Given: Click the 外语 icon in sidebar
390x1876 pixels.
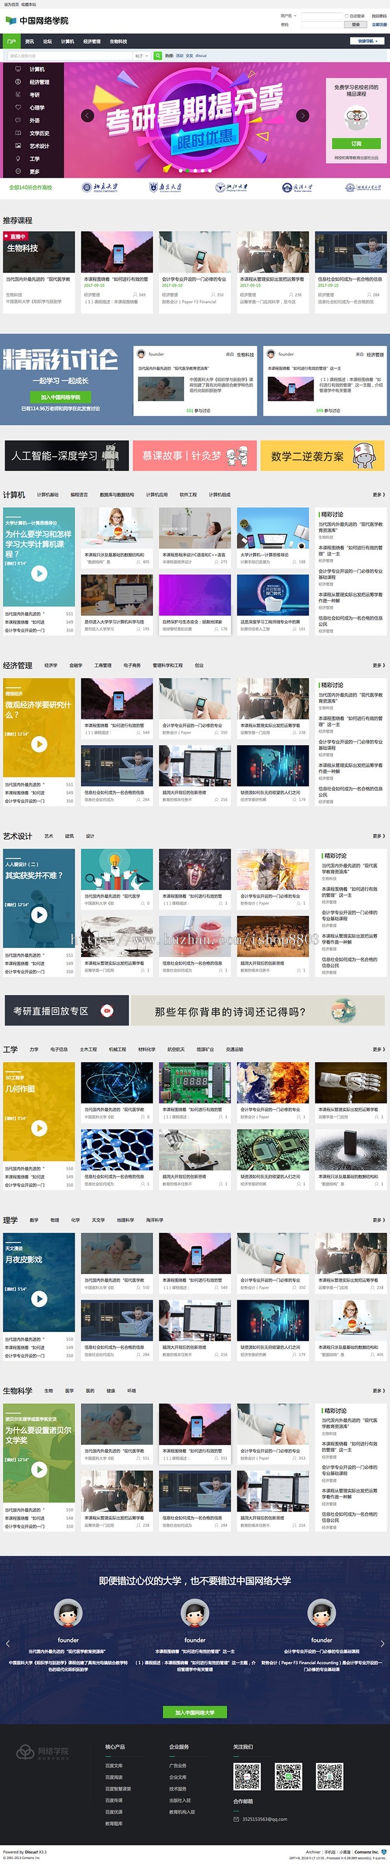Looking at the screenshot, I should [18, 120].
